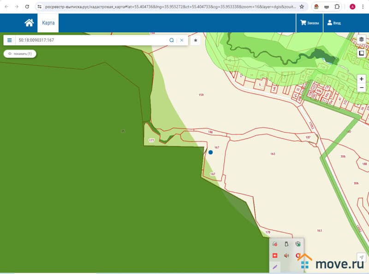
Task: Click the blue marker on parcel 167
Action: (x=210, y=152)
